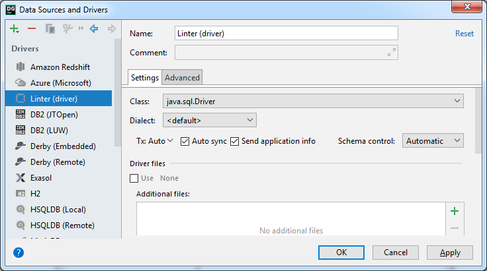This screenshot has width=487, height=271.
Task: Uncheck Send application info
Action: coord(235,141)
